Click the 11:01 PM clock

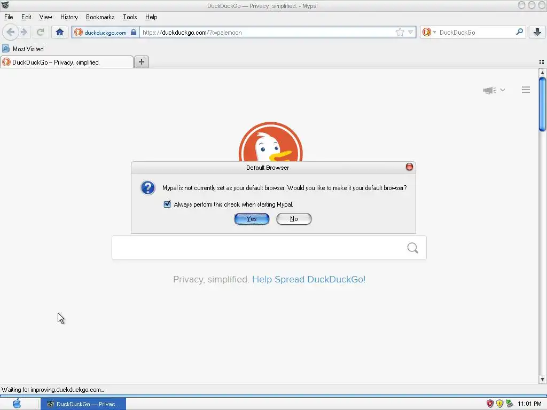point(529,404)
